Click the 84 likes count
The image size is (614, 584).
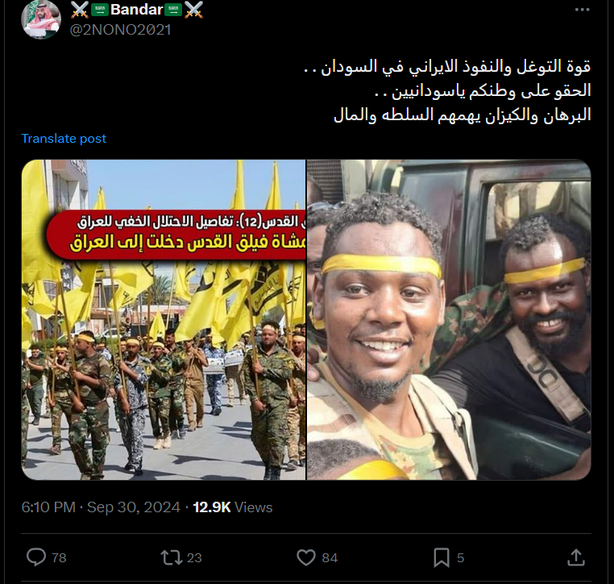coord(330,557)
